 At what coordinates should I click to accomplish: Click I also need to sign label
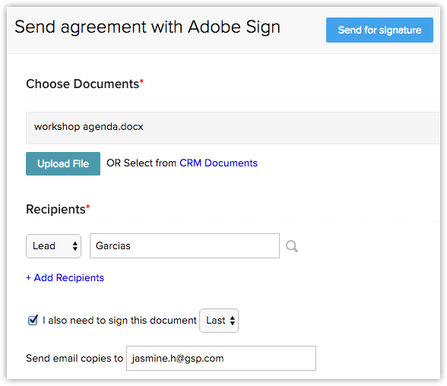119,321
